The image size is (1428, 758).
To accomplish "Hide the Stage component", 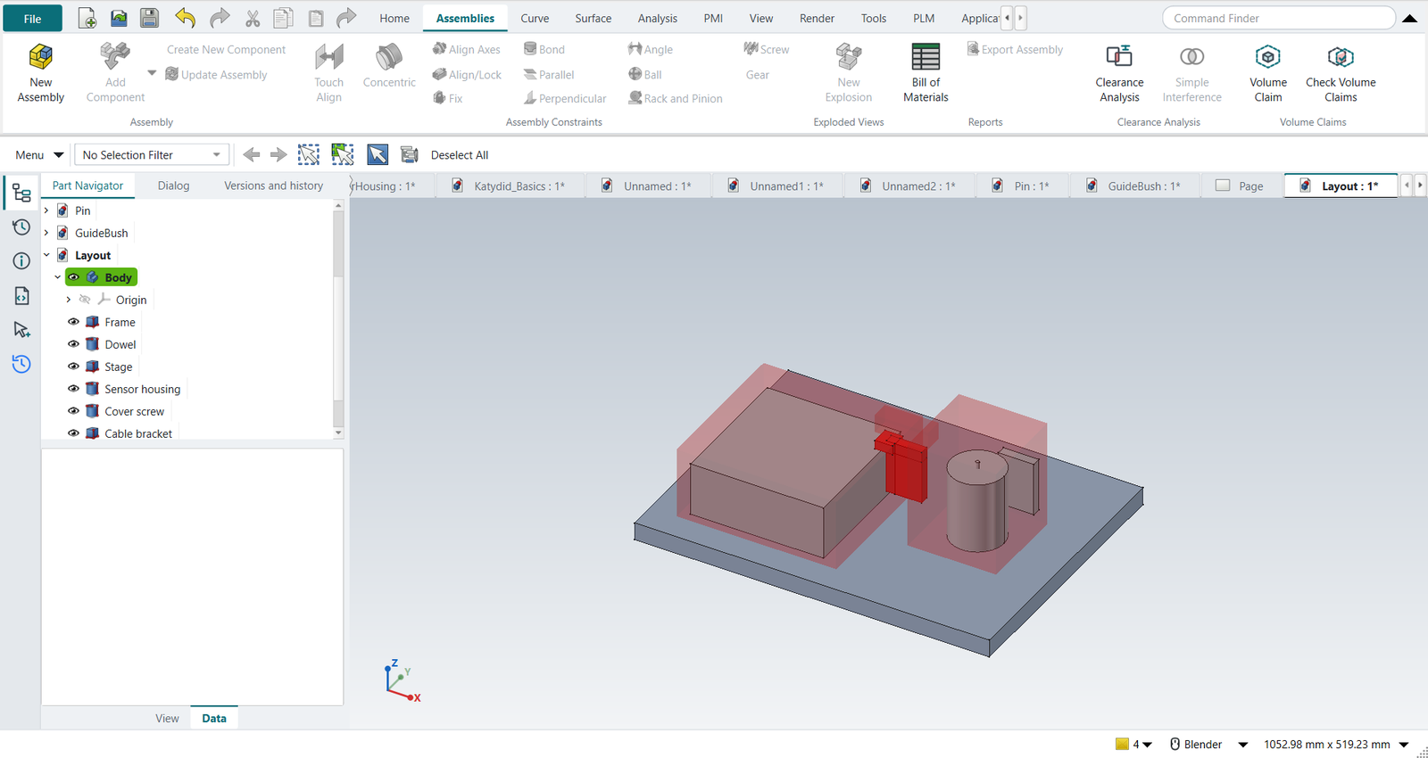I will click(74, 367).
